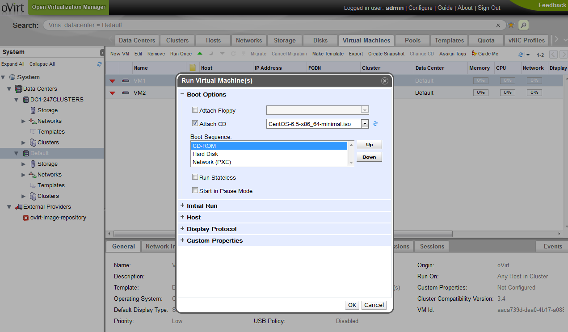
Task: Click OK to run the virtual machine
Action: coord(352,305)
